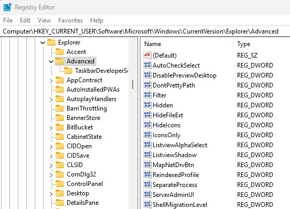Expand the AppContract key
290x209 pixels.
click(51, 81)
